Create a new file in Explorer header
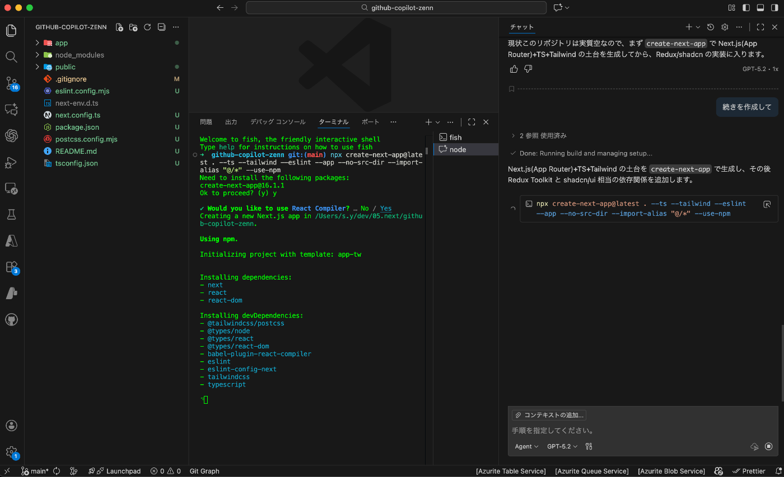Screen dimensions: 784x477 pyautogui.click(x=119, y=27)
